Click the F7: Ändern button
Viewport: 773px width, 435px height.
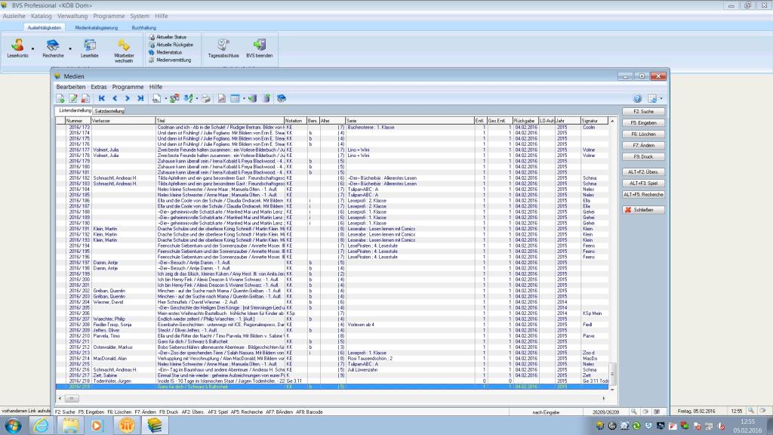643,146
